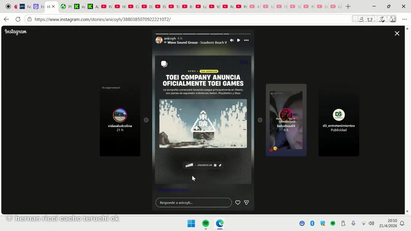
Task: Open Spotify from the taskbar
Action: [205, 224]
